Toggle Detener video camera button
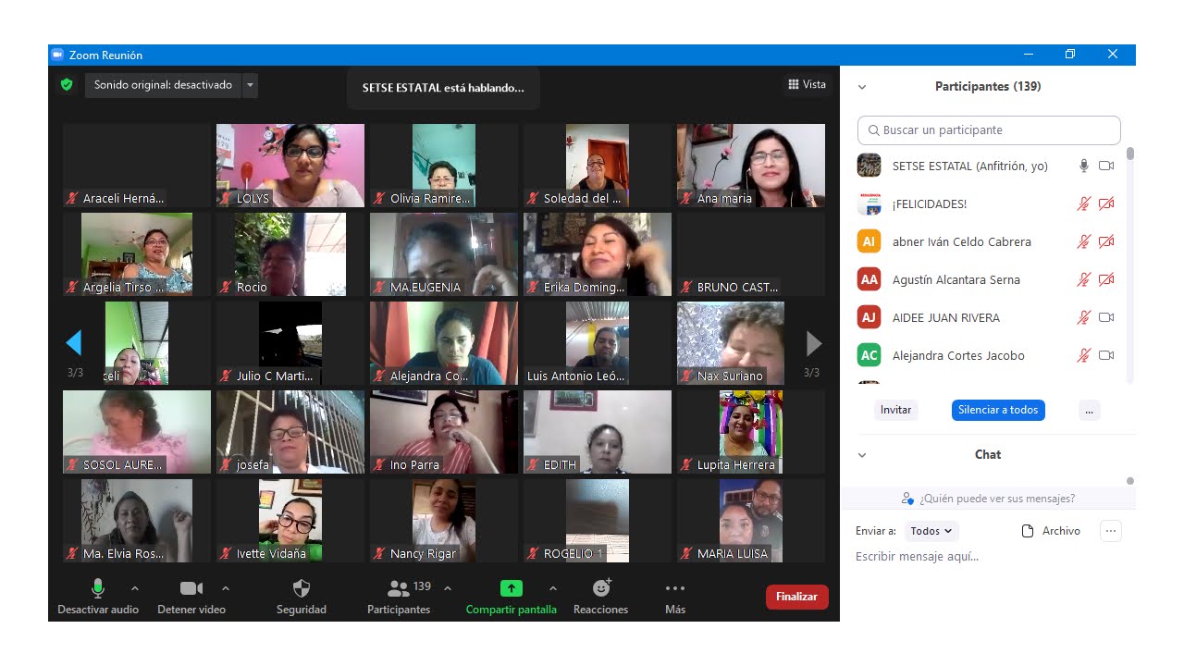Image resolution: width=1184 pixels, height=666 pixels. (191, 597)
